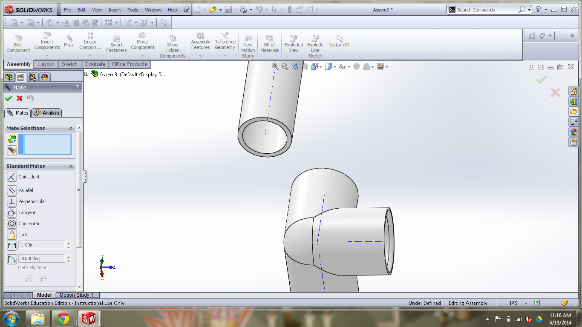The height and width of the screenshot is (327, 582).
Task: Open the File Explorer task pane
Action: pyautogui.click(x=573, y=112)
